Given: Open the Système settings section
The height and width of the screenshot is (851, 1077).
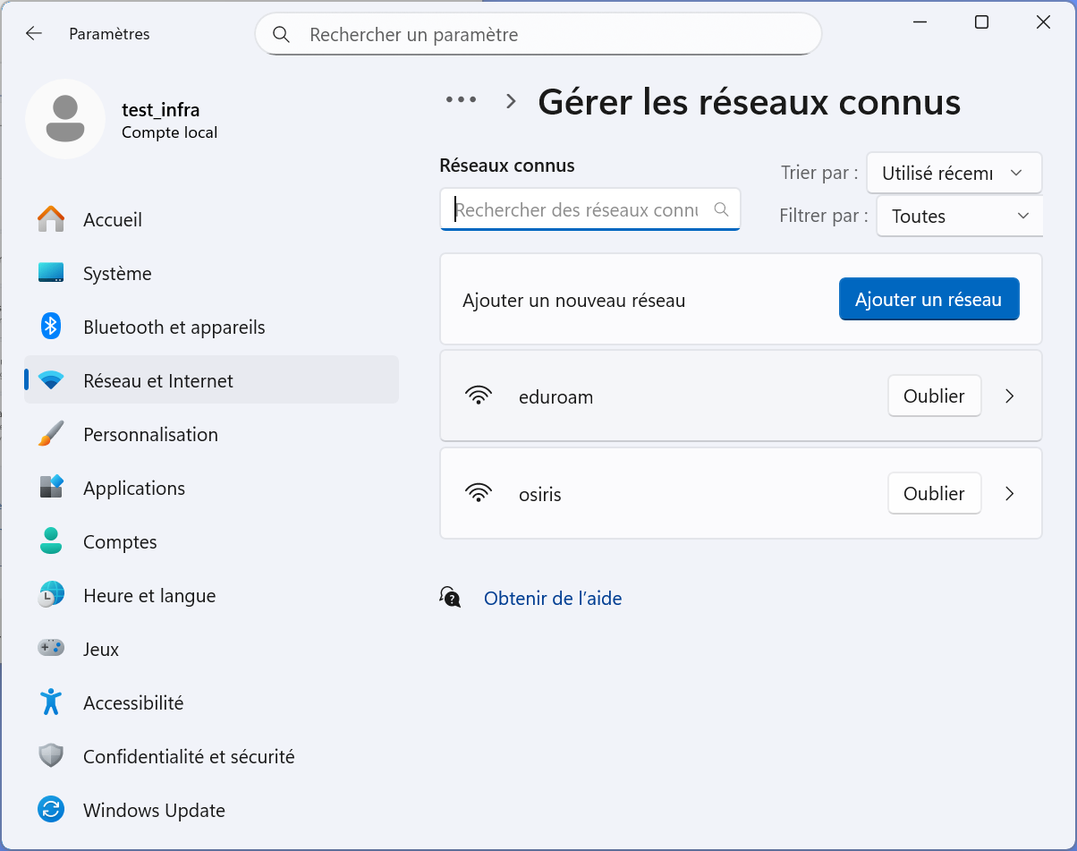Looking at the screenshot, I should [117, 274].
